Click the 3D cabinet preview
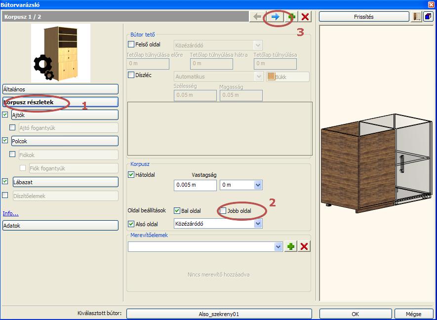437x320 pixels. [378, 163]
